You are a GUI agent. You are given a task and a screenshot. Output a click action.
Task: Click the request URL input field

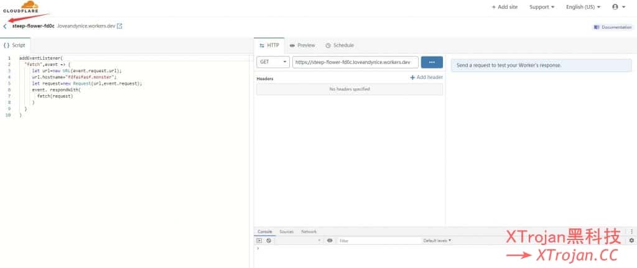tap(355, 62)
